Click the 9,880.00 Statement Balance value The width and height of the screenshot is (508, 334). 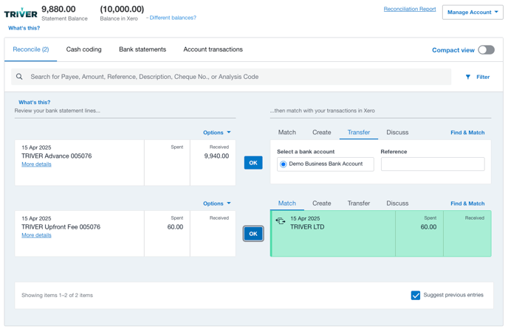pyautogui.click(x=58, y=9)
